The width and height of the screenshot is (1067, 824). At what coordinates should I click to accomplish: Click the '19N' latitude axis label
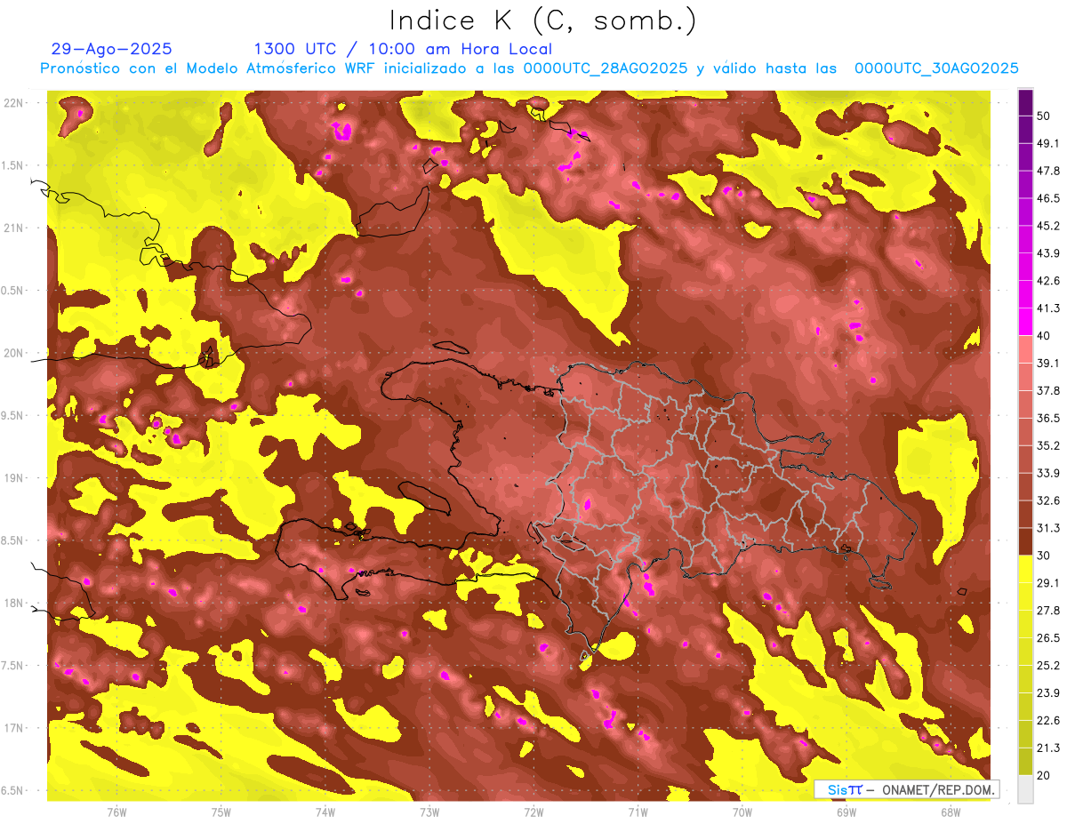pyautogui.click(x=14, y=478)
